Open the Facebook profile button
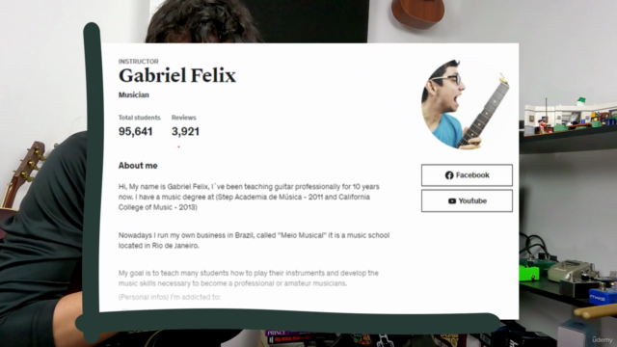The width and height of the screenshot is (617, 347). 467,175
